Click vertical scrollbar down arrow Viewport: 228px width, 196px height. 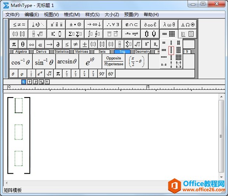(x=221, y=177)
